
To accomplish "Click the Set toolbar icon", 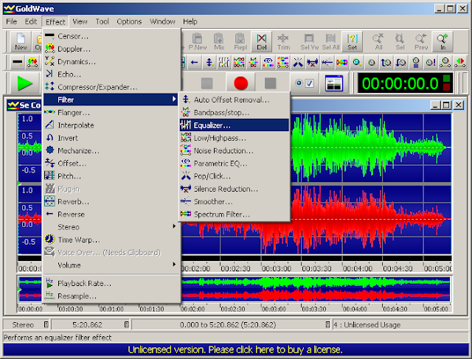I will (353, 41).
